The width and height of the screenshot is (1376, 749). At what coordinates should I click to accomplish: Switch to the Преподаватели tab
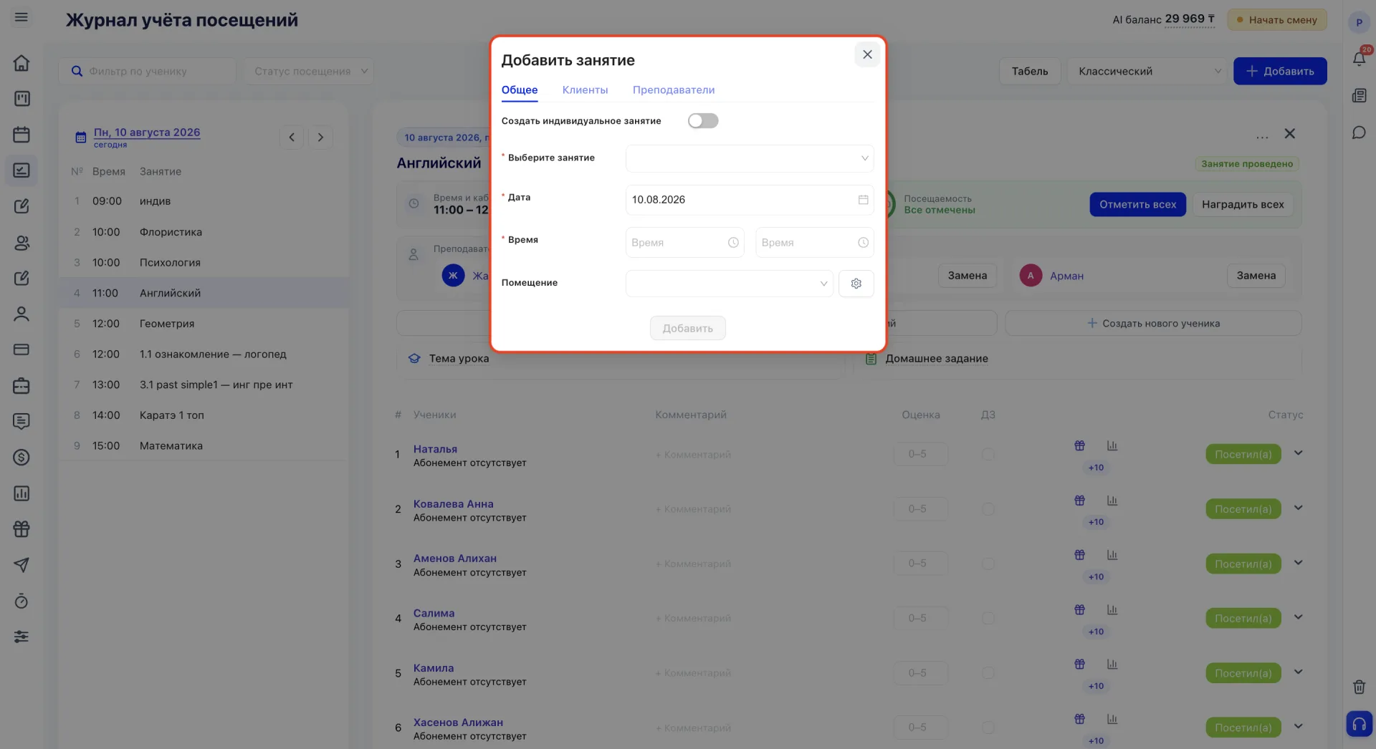(x=674, y=90)
